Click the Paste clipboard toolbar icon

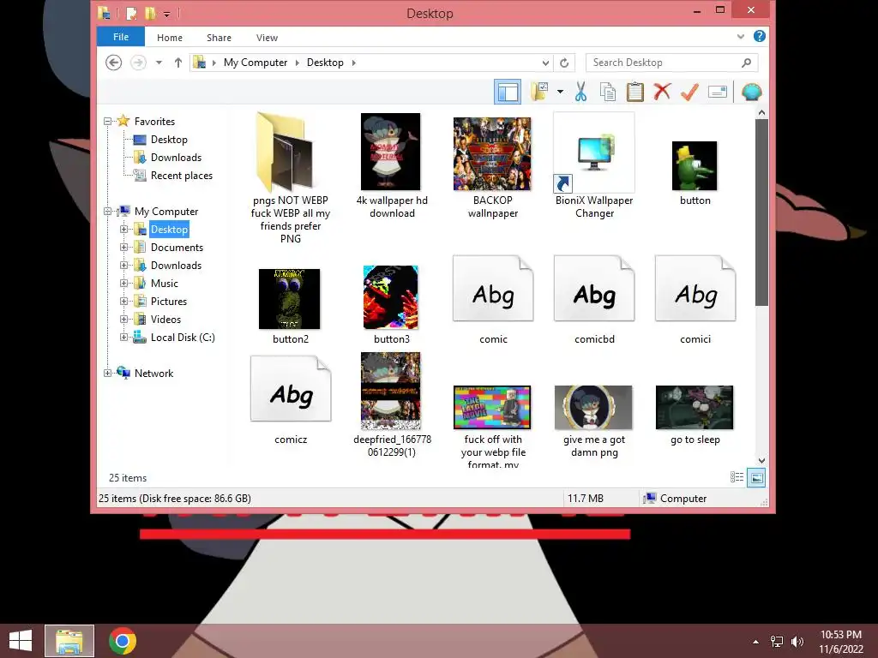pyautogui.click(x=635, y=92)
